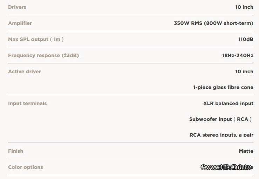Viewport: 259px width, 179px height.
Task: Select the Matte finish value
Action: point(246,151)
